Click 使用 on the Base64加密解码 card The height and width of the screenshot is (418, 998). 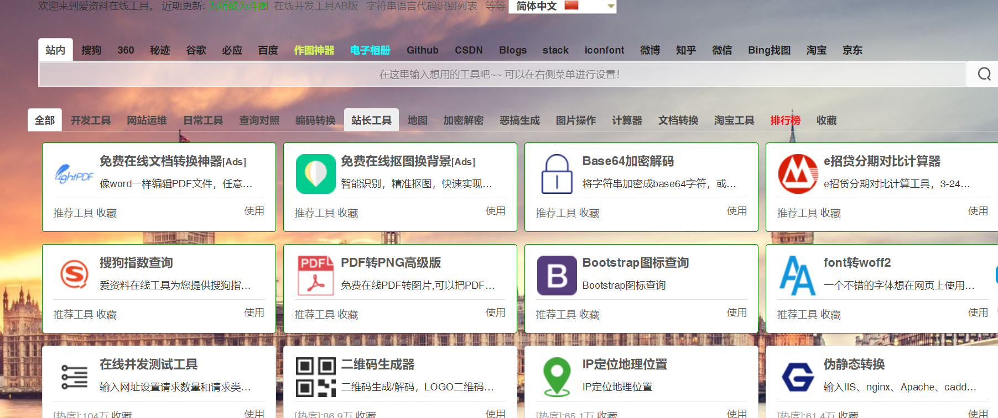[737, 211]
